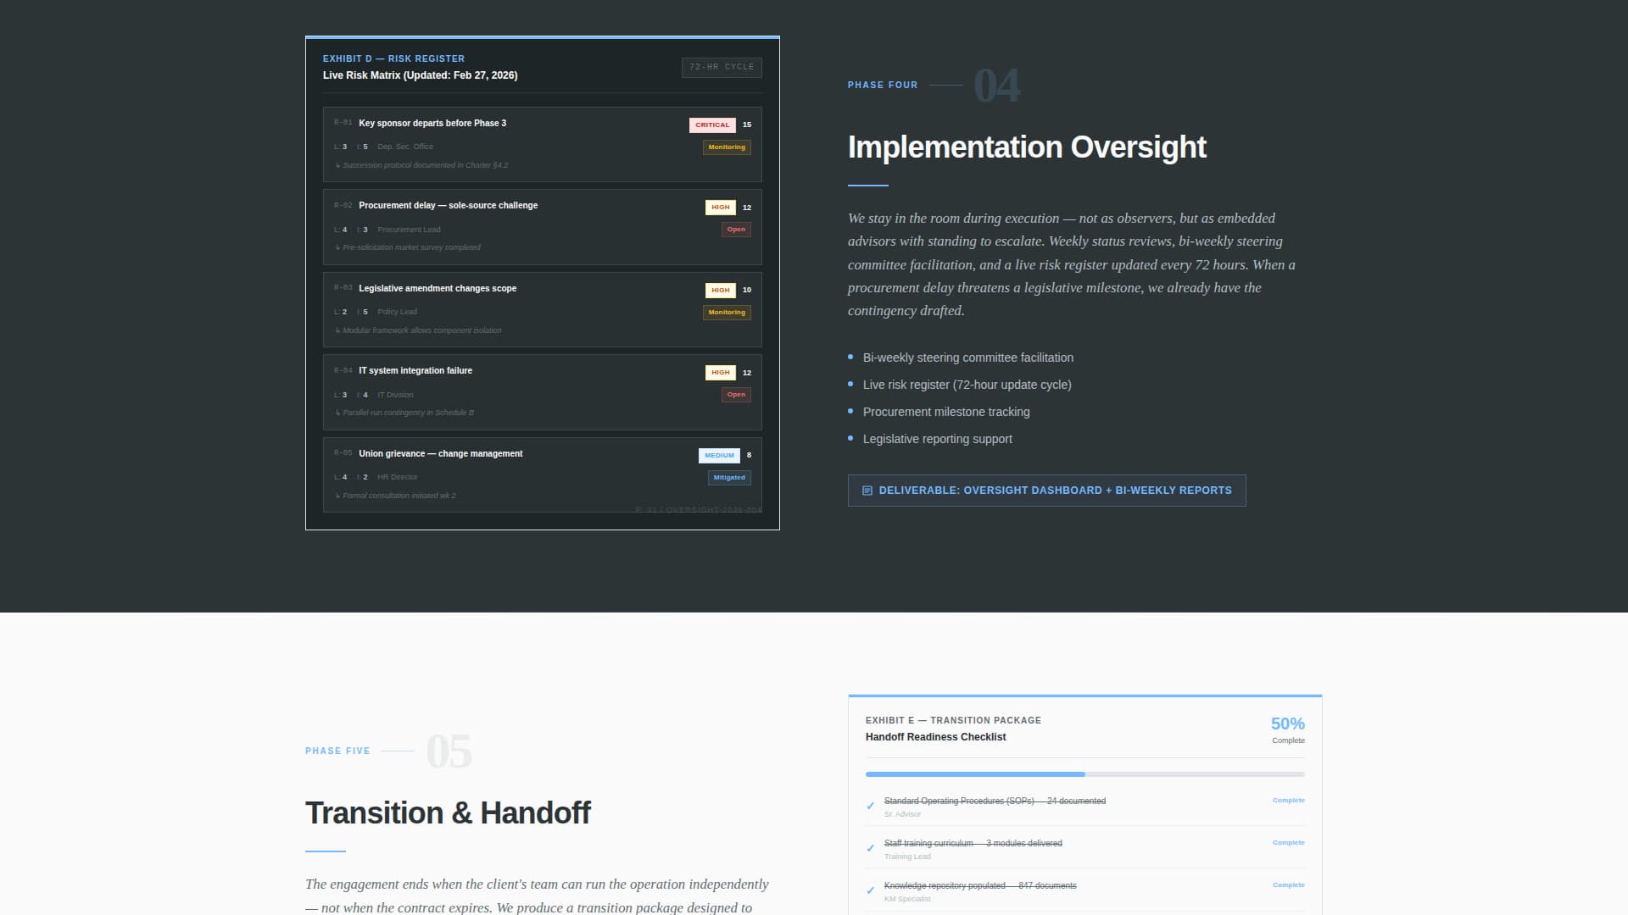The image size is (1628, 915).
Task: Click Modular framework allows component isolation note
Action: [x=418, y=331]
